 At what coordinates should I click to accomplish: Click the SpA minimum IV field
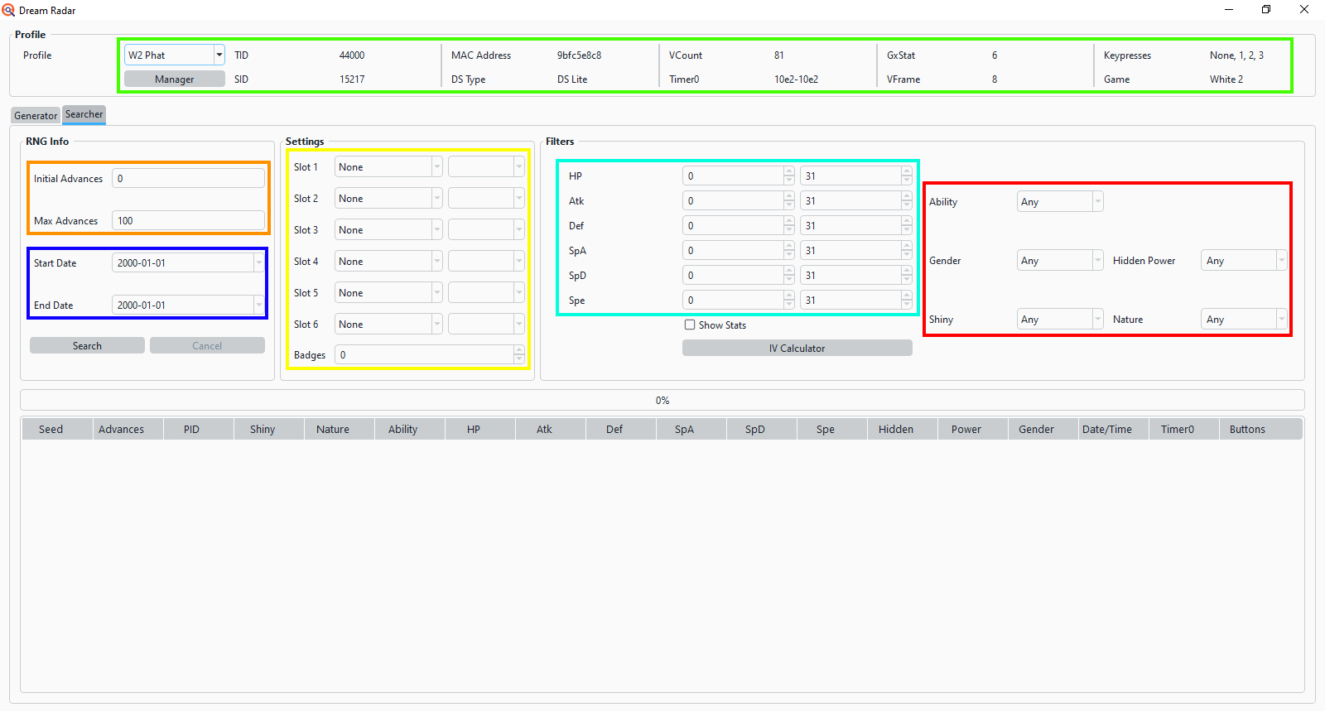point(739,251)
